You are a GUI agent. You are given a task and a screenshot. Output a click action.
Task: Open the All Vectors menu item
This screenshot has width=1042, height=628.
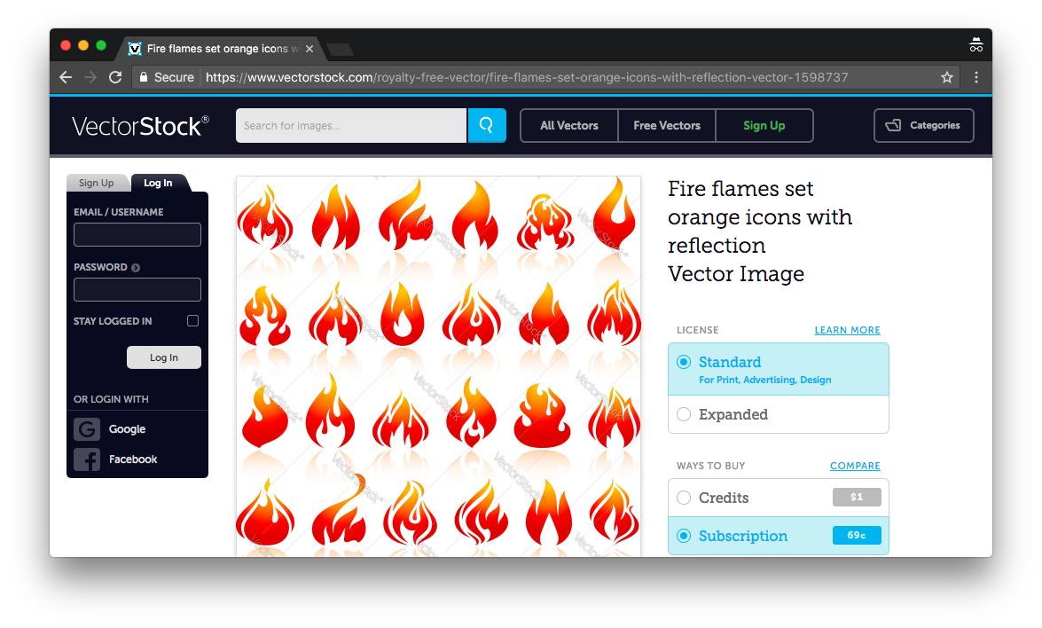point(569,126)
